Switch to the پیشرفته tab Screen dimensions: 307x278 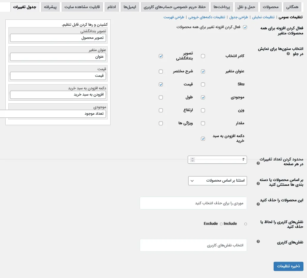point(50,7)
